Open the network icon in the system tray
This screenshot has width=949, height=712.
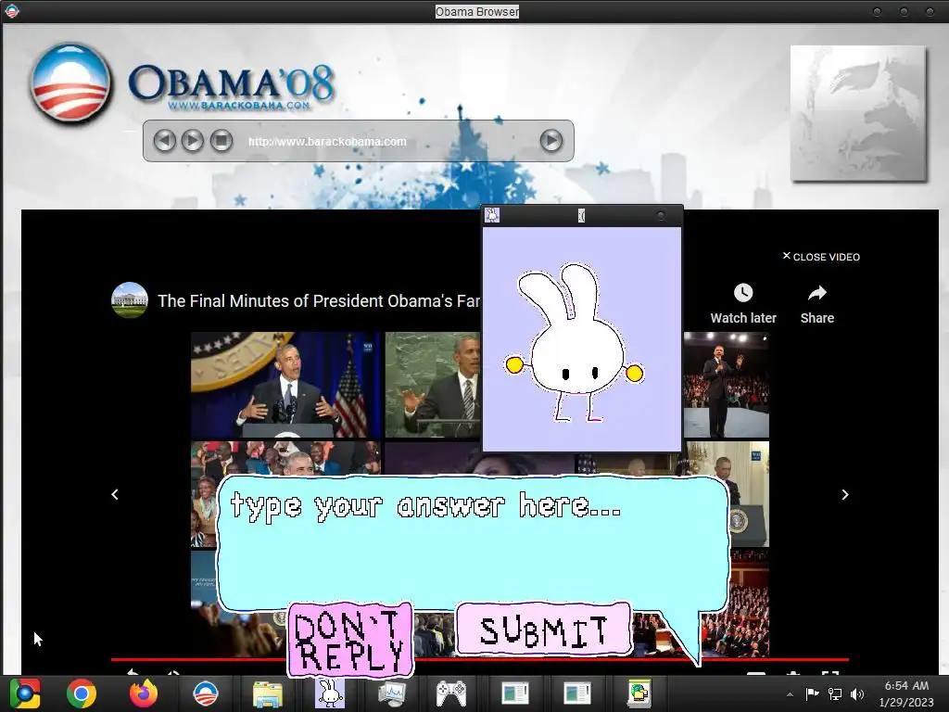[x=835, y=693]
